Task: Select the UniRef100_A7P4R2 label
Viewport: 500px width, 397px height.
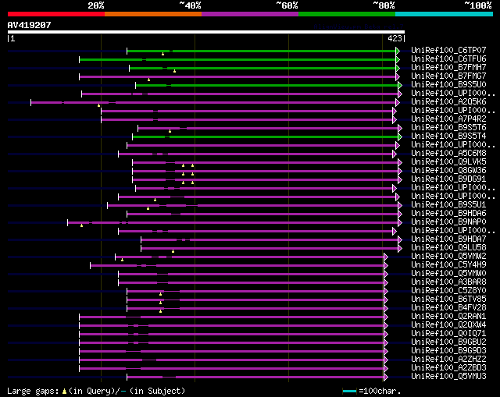Action: pyautogui.click(x=448, y=119)
